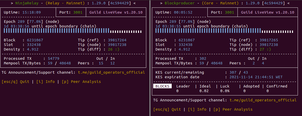Select uptime value 15:18:09
This screenshot has width=302, height=116.
coord(32,12)
